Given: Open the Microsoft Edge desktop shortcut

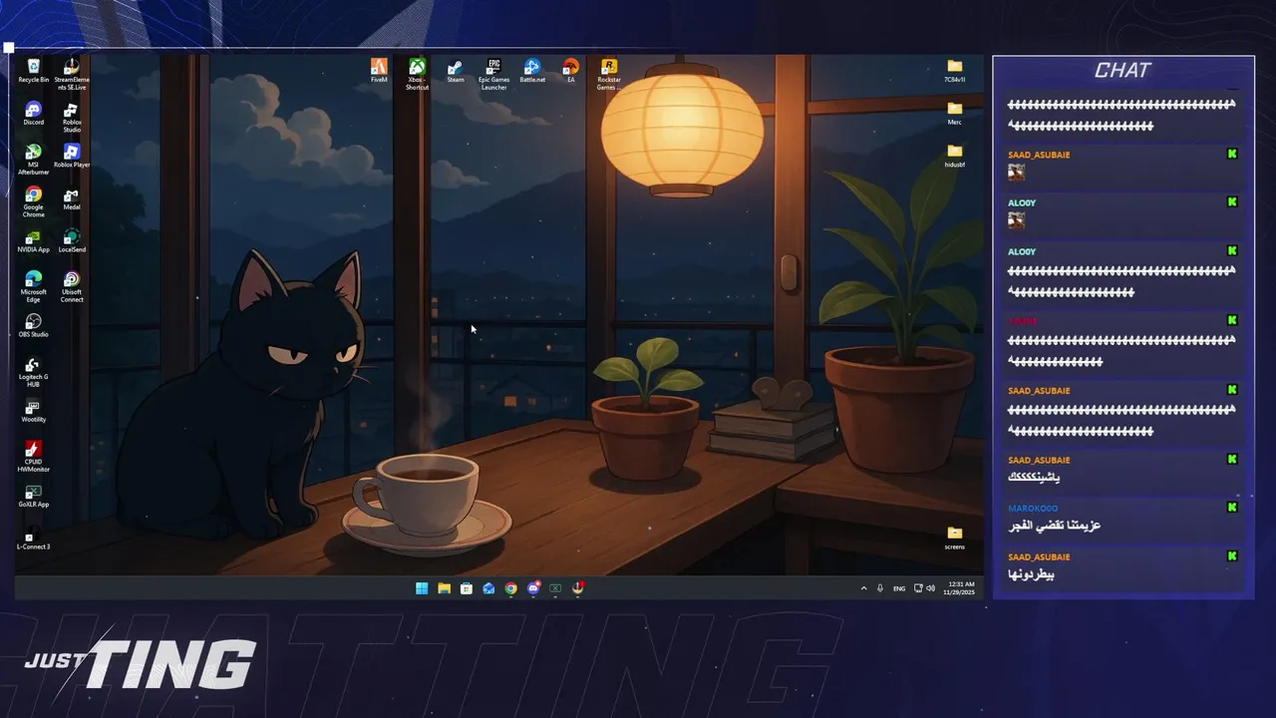Looking at the screenshot, I should [x=33, y=287].
